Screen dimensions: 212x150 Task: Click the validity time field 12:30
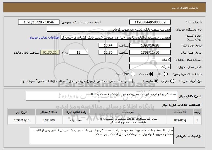tap(108, 53)
